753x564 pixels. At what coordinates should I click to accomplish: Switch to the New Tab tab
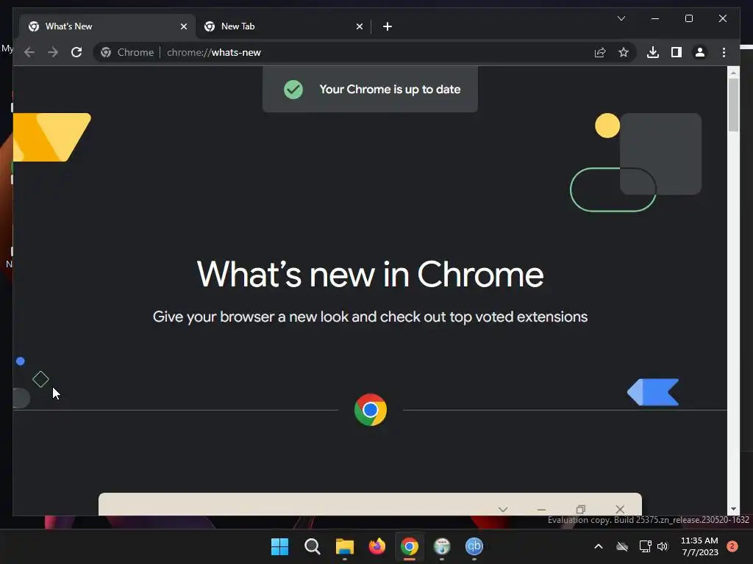(283, 26)
